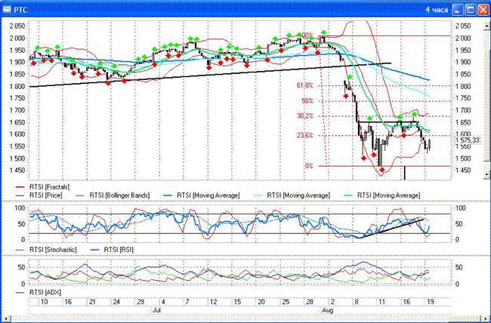Click the '4 часа' timeframe label
Viewport: 491px width, 323px height.
coord(437,10)
